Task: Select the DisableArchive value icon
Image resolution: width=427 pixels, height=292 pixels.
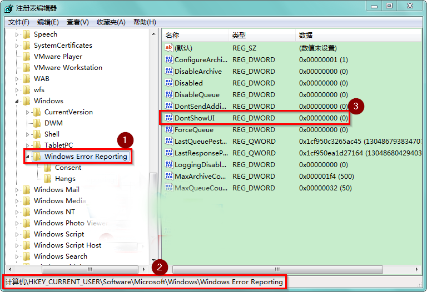Action: [x=169, y=72]
